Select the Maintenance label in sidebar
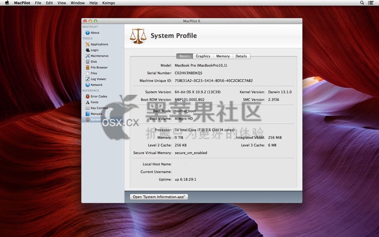The height and width of the screenshot is (237, 379). pos(99,56)
